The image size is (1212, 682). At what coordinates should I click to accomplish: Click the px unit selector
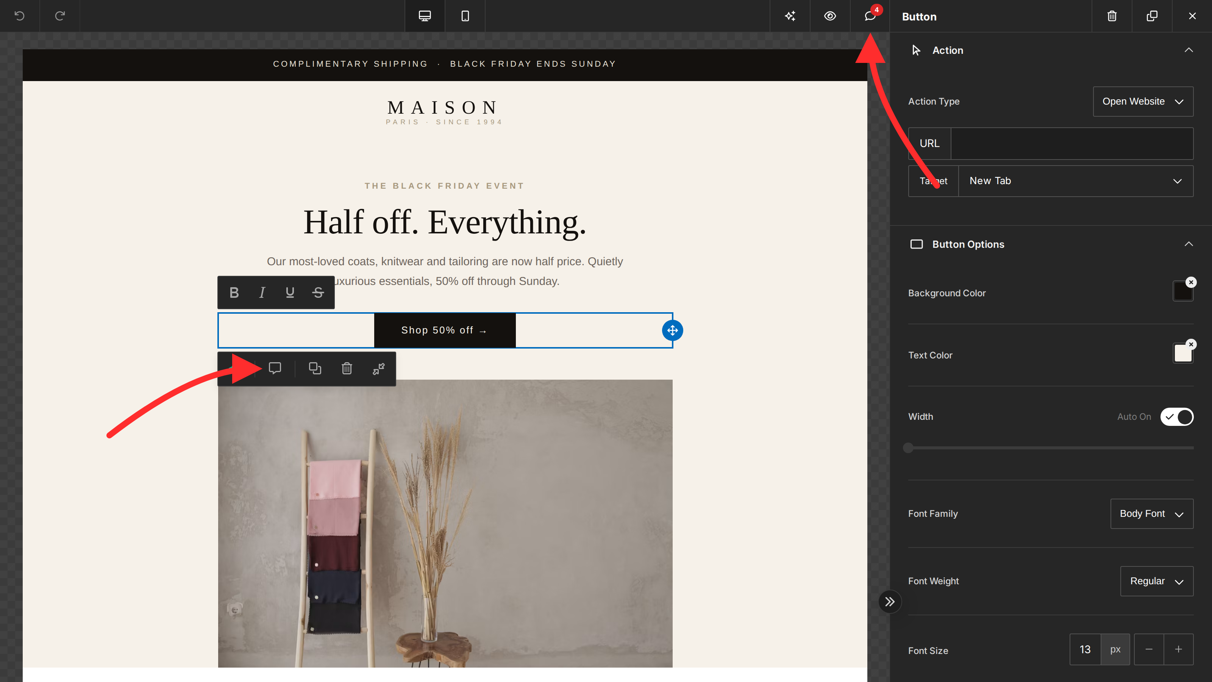tap(1115, 649)
